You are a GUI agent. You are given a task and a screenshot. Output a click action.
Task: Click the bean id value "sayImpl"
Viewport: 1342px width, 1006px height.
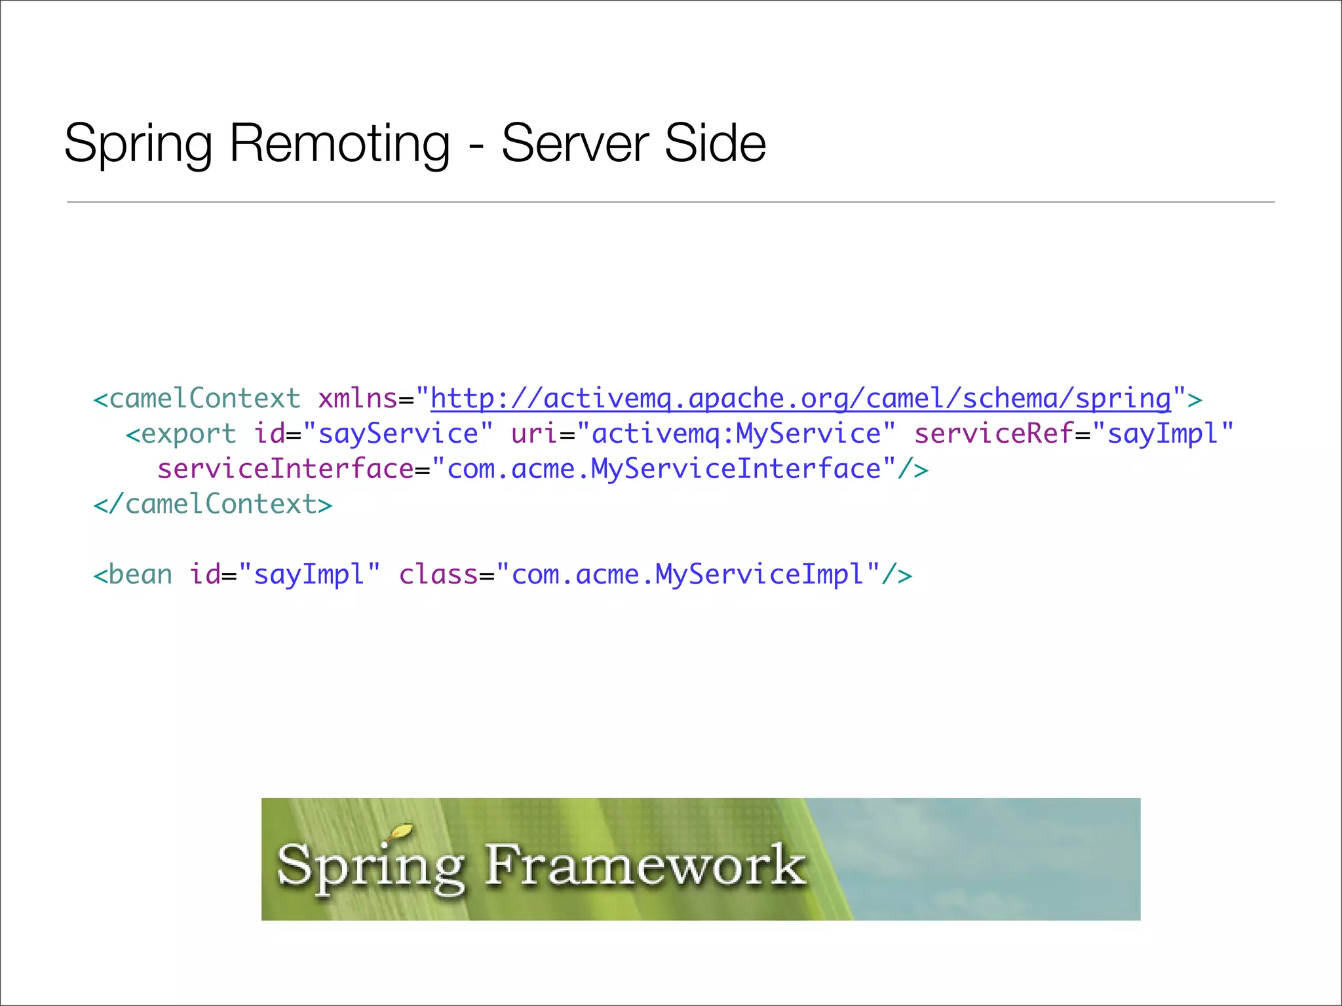click(309, 574)
